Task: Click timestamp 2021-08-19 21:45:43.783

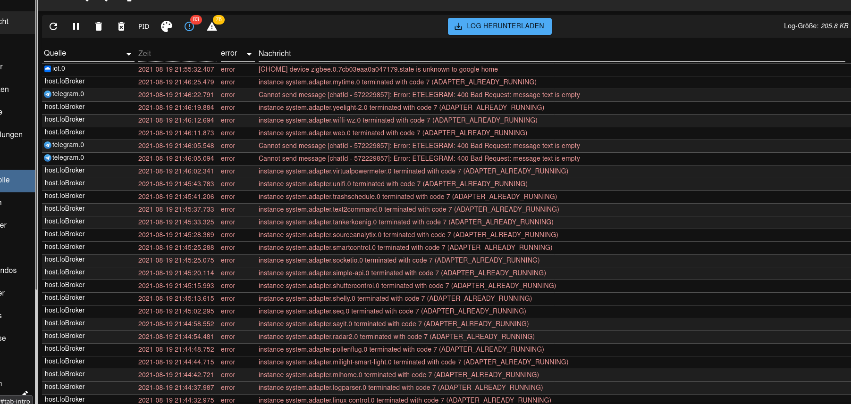Action: tap(176, 184)
